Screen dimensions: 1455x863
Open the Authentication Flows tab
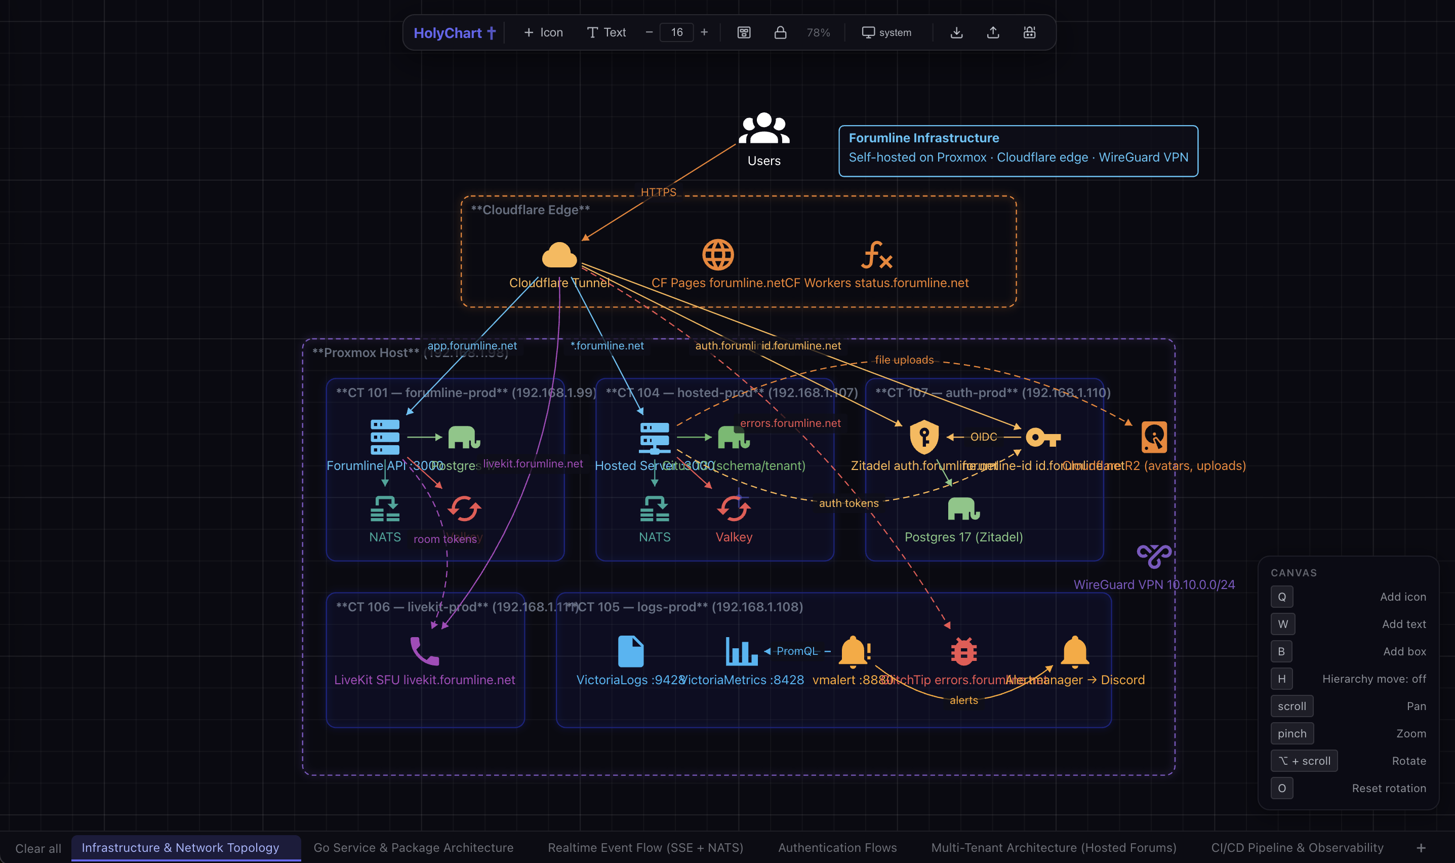pyautogui.click(x=837, y=848)
